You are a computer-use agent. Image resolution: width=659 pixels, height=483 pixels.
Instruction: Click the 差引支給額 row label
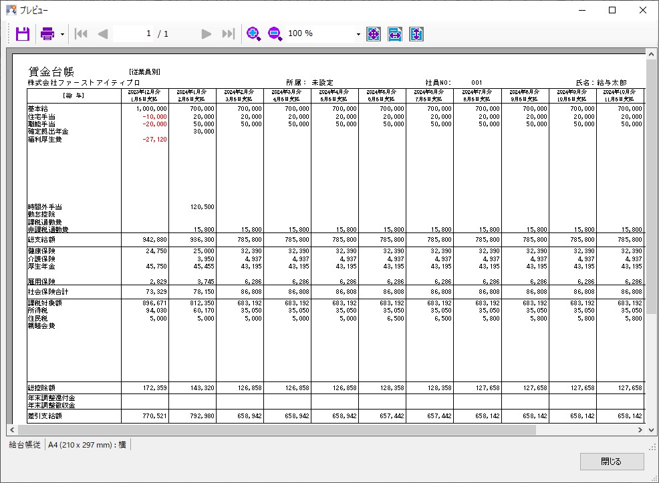[x=45, y=416]
